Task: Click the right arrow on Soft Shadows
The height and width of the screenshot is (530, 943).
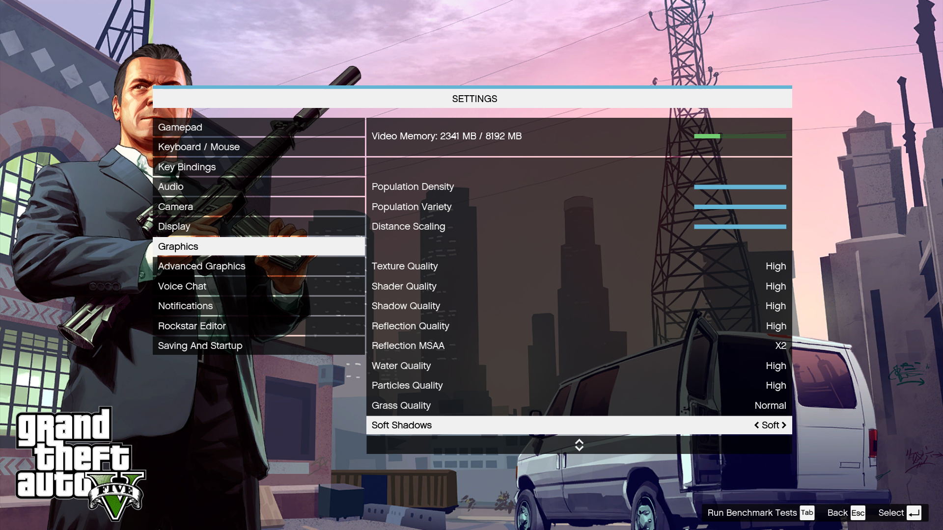Action: [784, 425]
